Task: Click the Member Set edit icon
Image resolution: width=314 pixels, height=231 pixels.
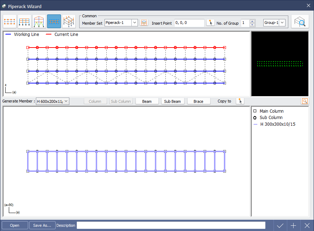Action: [x=144, y=23]
